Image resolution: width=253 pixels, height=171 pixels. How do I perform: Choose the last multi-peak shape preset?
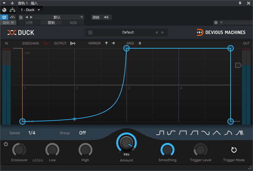point(239,133)
